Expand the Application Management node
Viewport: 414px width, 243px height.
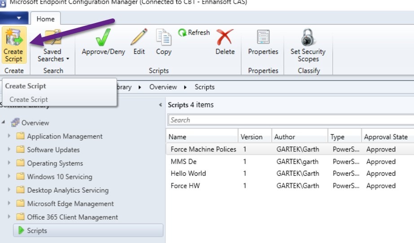point(9,136)
